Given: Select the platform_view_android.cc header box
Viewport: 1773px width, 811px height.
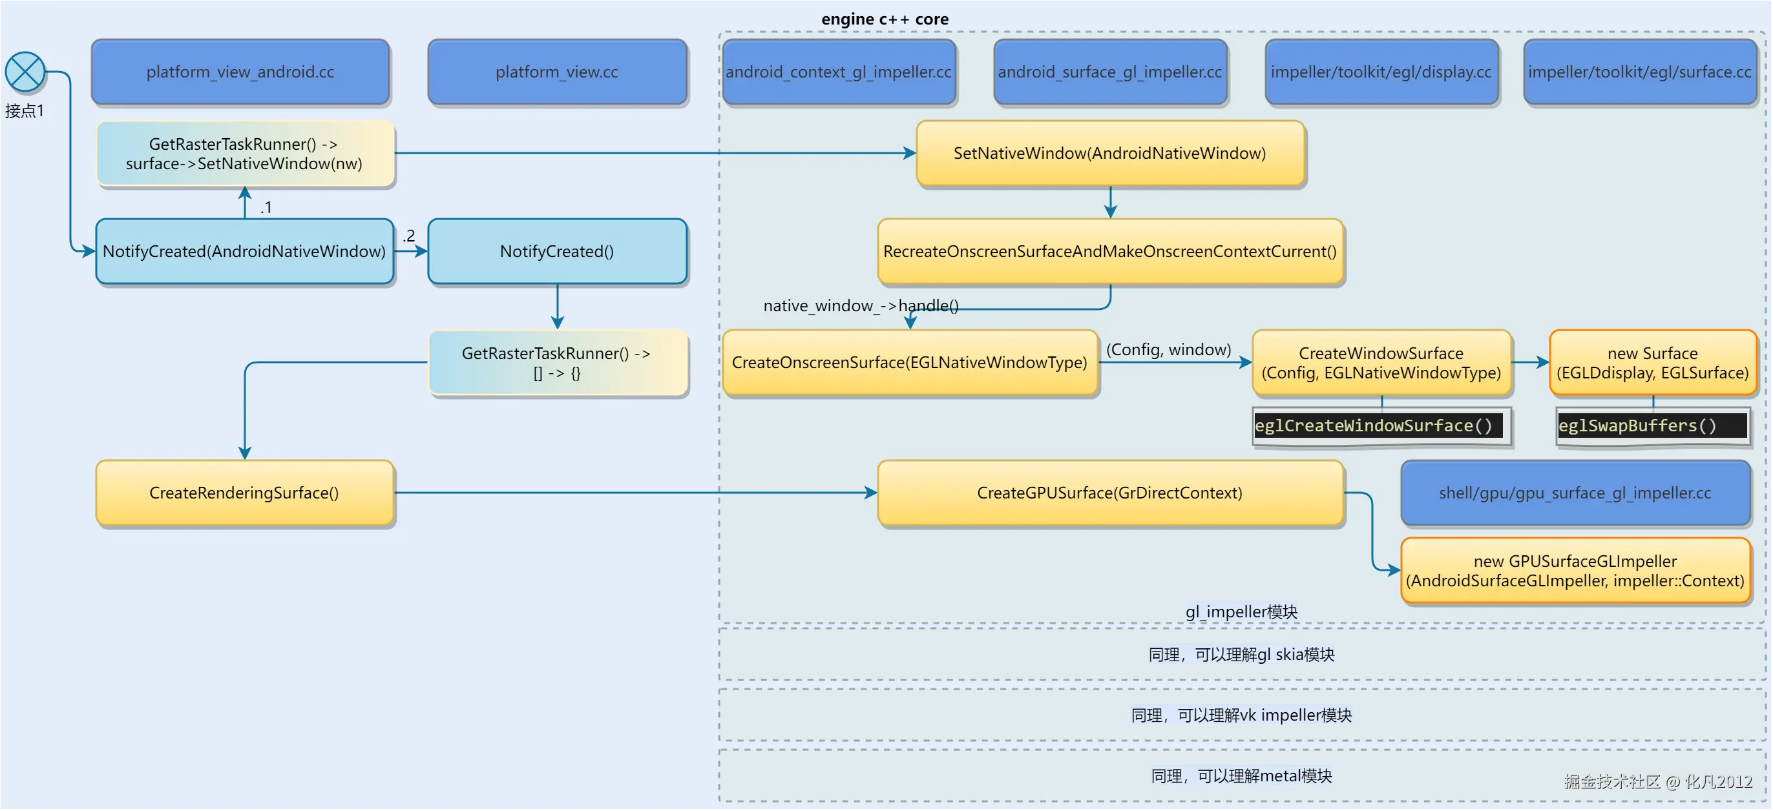Looking at the screenshot, I should (x=240, y=72).
